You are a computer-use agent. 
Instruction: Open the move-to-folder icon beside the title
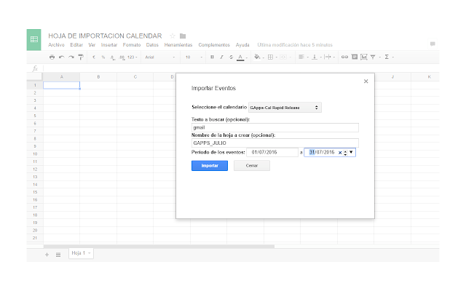point(183,36)
